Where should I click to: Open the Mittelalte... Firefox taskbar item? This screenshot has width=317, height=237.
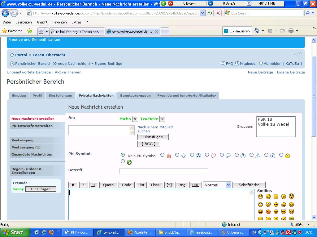coord(140,232)
